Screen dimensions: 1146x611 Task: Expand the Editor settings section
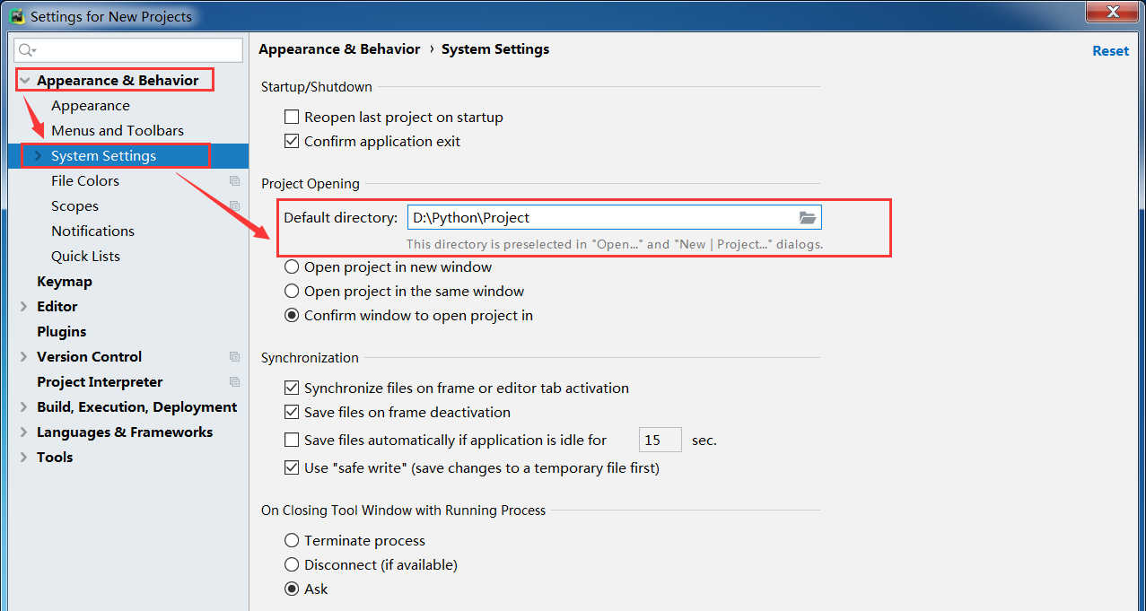click(x=24, y=307)
